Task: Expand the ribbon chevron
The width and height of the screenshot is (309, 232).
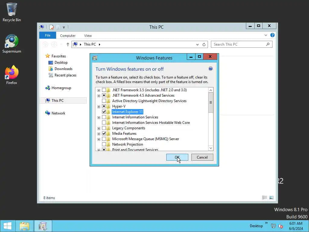Action: pyautogui.click(x=266, y=35)
